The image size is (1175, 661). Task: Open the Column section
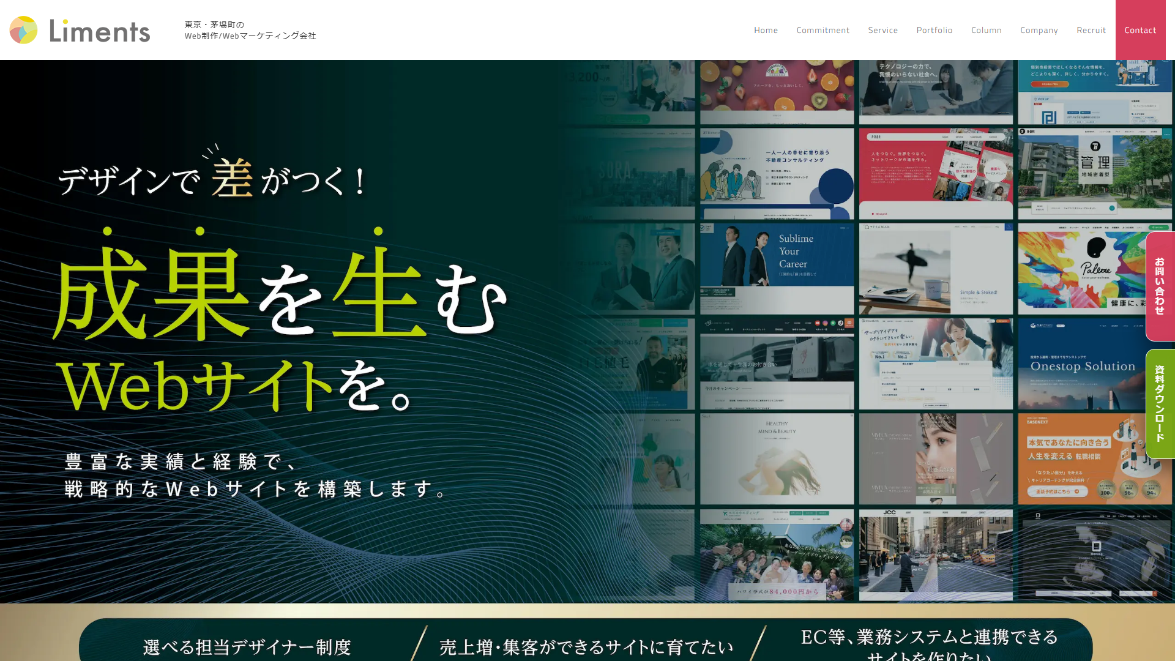coord(986,30)
